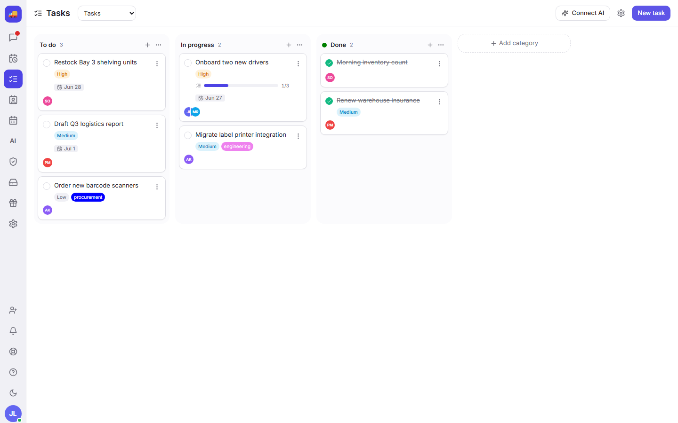The height and width of the screenshot is (423, 678).
Task: Click the Onboard drivers subtask progress bar
Action: click(x=241, y=86)
